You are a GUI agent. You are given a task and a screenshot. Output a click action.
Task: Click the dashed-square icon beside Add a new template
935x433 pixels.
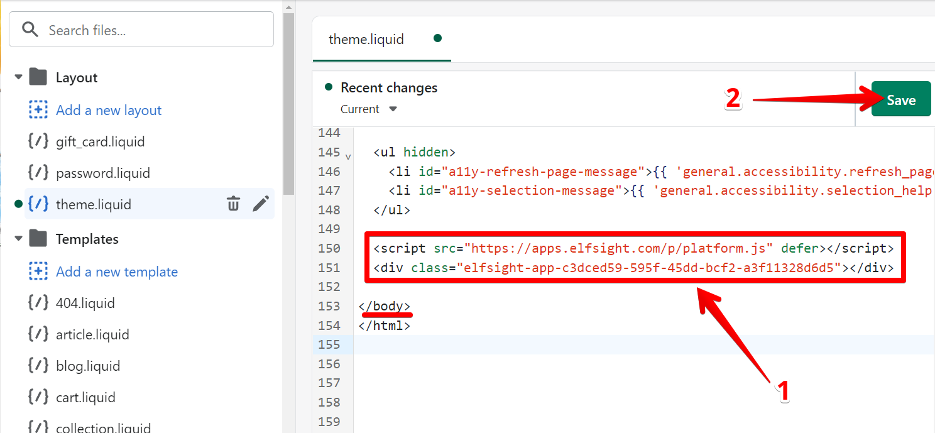[x=38, y=271]
